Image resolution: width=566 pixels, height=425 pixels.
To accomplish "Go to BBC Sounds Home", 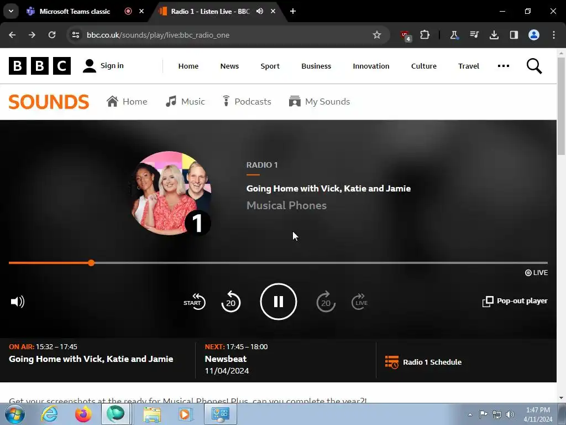I will tap(127, 102).
